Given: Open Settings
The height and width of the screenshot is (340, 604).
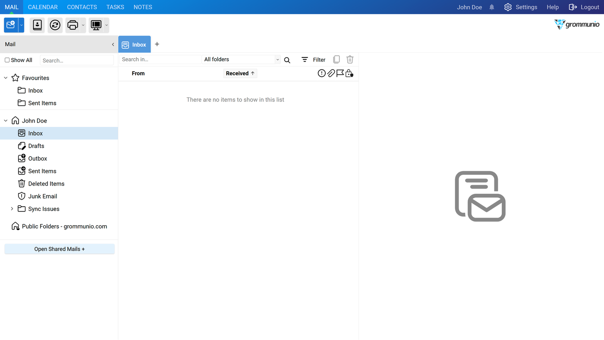Looking at the screenshot, I should tap(521, 7).
